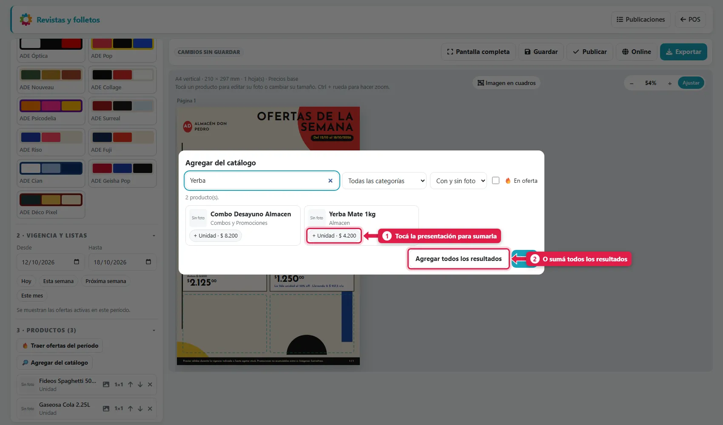The image size is (723, 425).
Task: Open the Publicaciones list
Action: [x=641, y=20]
